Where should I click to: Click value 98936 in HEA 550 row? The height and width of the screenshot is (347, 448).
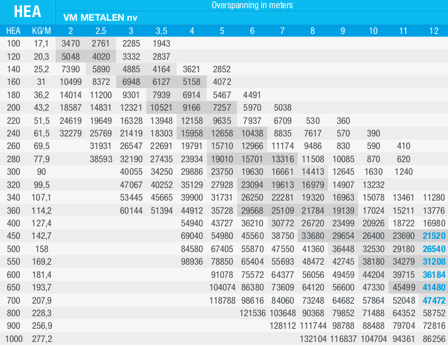click(192, 262)
